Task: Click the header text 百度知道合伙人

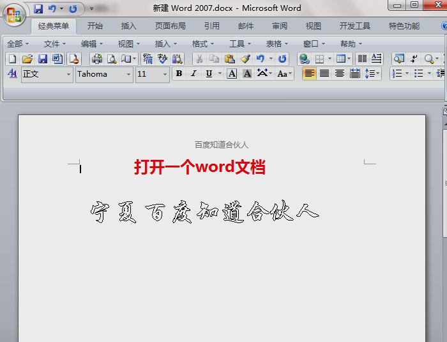Action: 222,145
